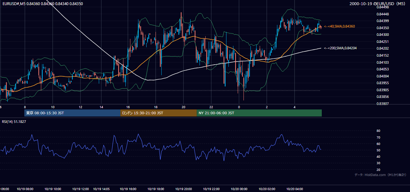Viewport: 410px width, 192px height.
Task: Click price axis label 0.83856
Action: [382, 97]
